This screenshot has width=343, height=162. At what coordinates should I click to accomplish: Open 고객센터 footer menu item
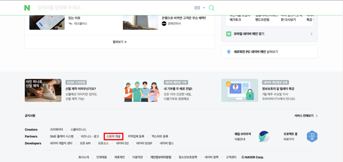pyautogui.click(x=231, y=157)
